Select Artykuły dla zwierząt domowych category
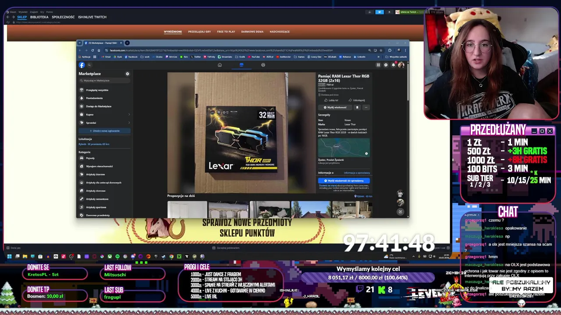The width and height of the screenshot is (561, 315). pyautogui.click(x=104, y=182)
